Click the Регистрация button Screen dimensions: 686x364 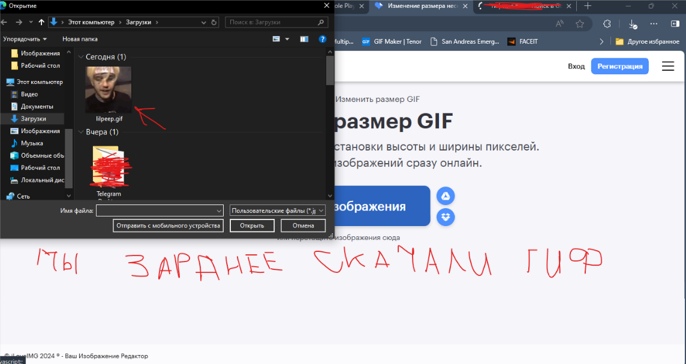tap(620, 66)
